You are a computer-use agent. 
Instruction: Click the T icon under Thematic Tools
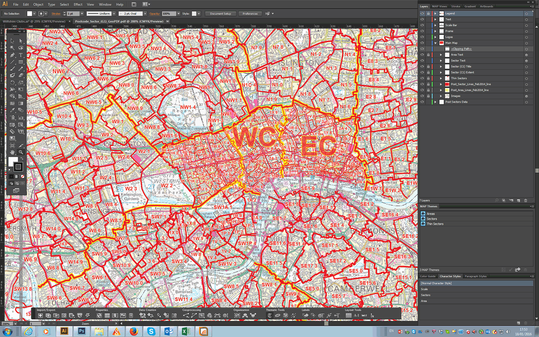pyautogui.click(x=269, y=315)
